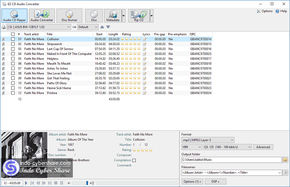Open the lyrics editor icon for Collision
This screenshot has height=187, width=290.
(x=144, y=39)
